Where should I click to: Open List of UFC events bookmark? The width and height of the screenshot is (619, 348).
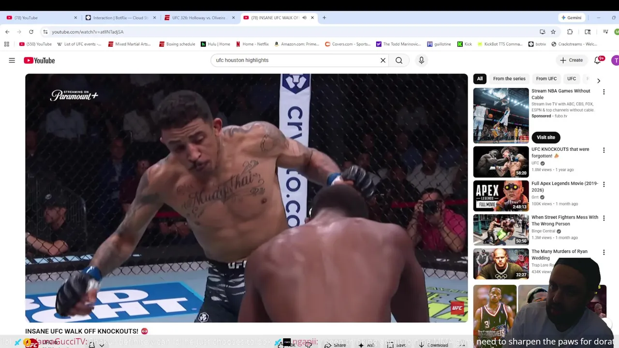coord(79,44)
